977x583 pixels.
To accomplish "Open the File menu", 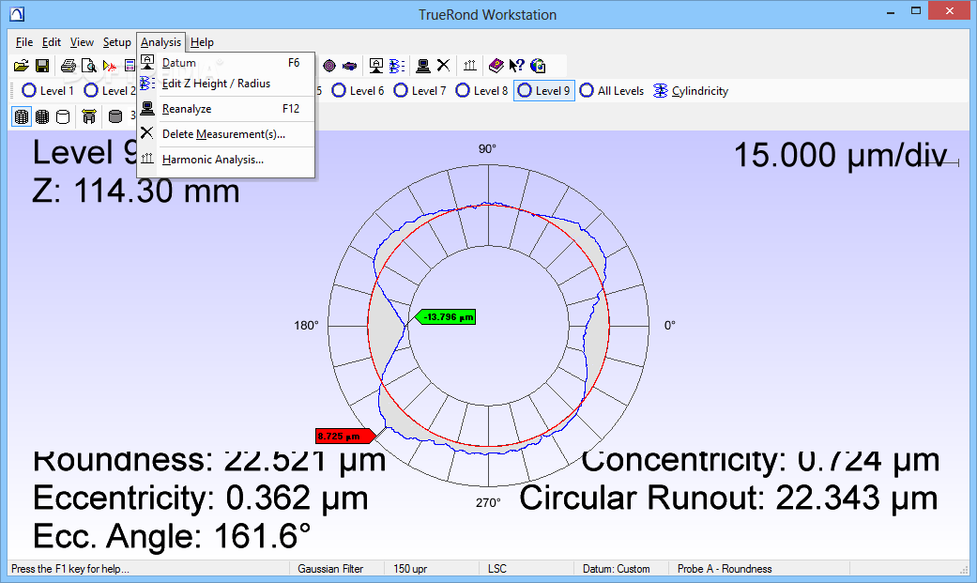I will (x=24, y=42).
